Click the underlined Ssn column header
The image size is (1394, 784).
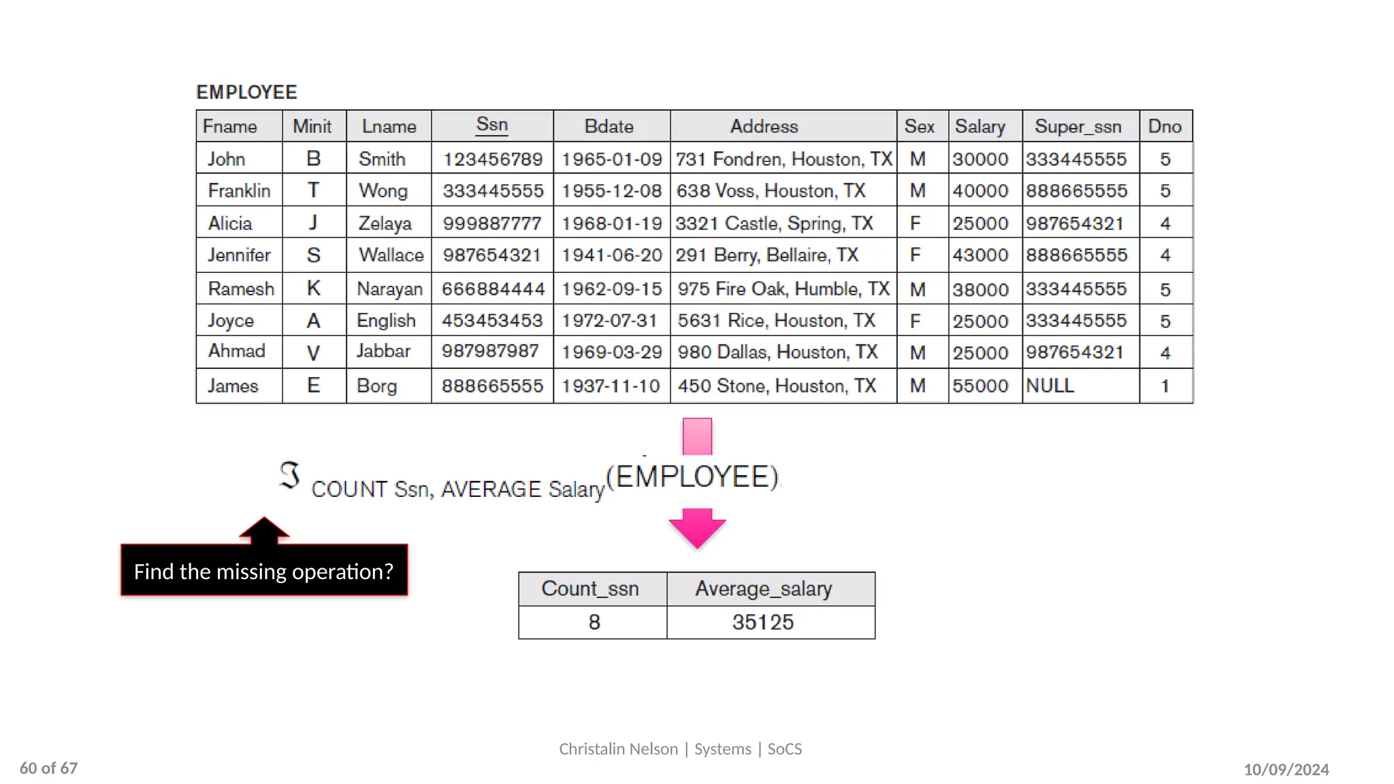click(x=492, y=125)
